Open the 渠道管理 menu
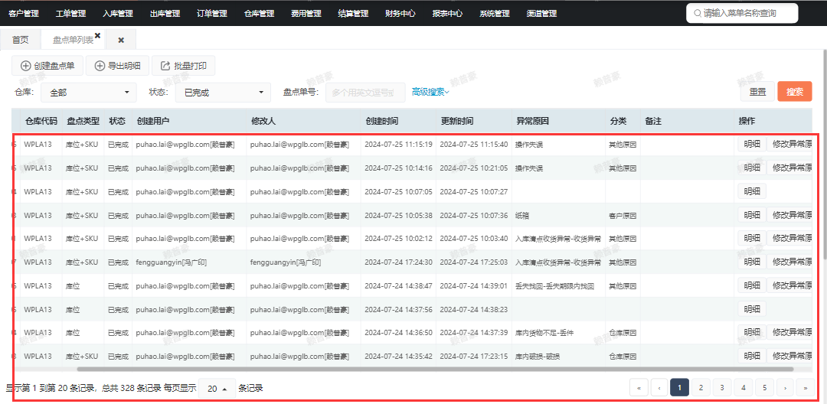Viewport: 827px width, 404px height. point(541,14)
